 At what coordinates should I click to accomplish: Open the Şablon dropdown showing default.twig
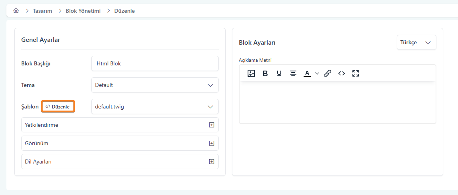[155, 106]
